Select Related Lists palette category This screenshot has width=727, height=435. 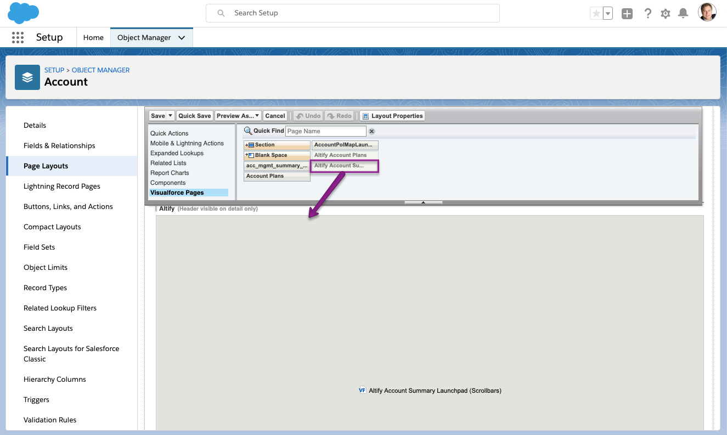168,163
